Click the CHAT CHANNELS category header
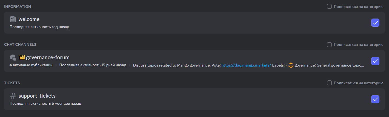Screen dimensions: 389x117 (x=20, y=44)
